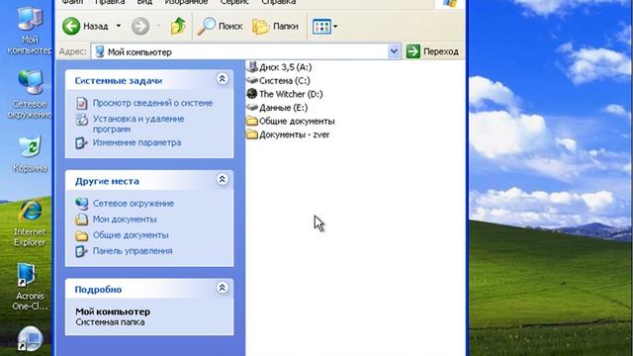Click the Просмотр сведений task icon

(81, 103)
